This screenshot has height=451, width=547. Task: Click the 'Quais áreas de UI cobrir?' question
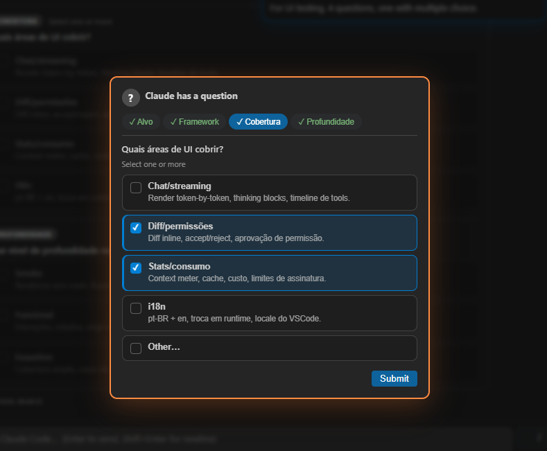point(173,149)
